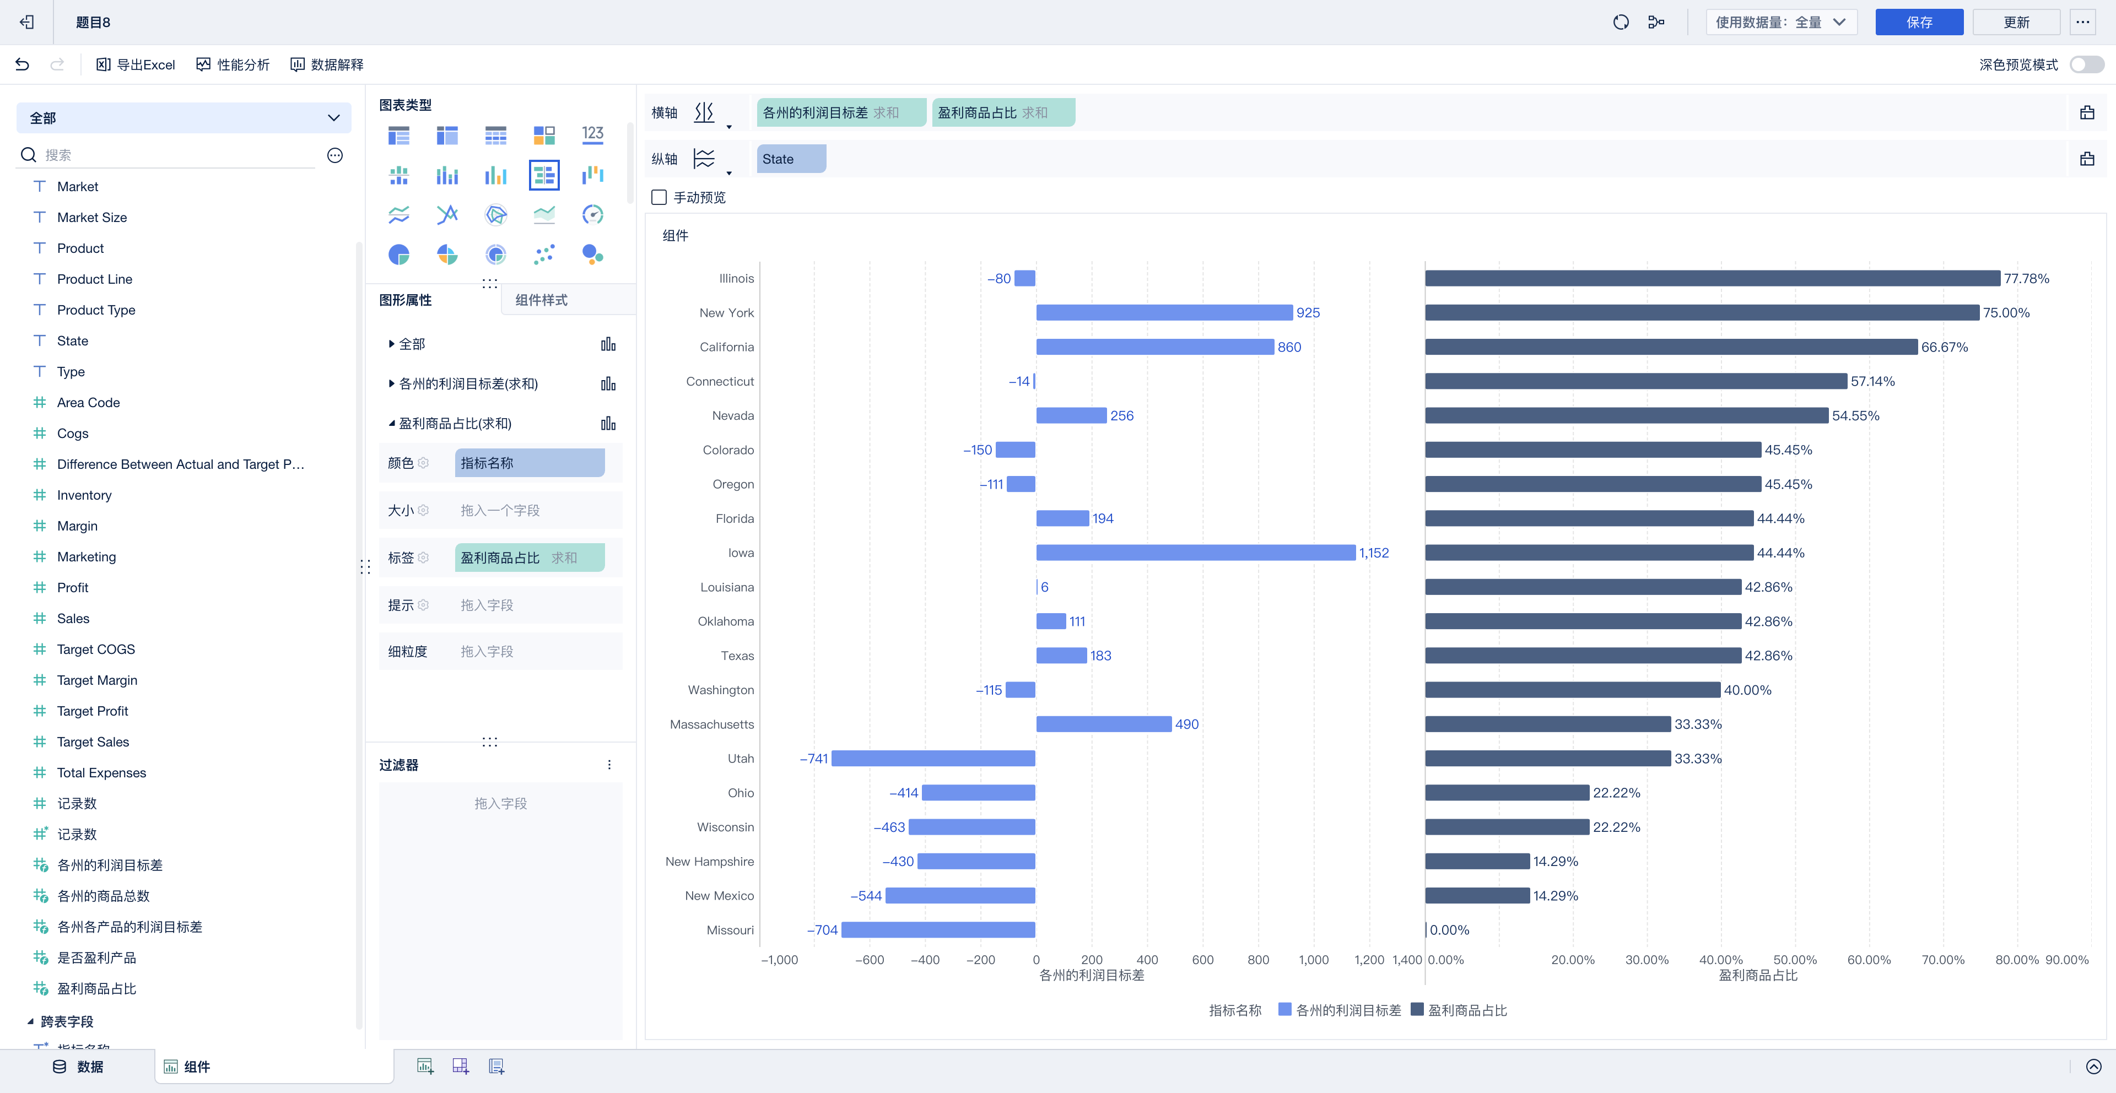Click 各州的利润目标差 legend color swatch
Image resolution: width=2116 pixels, height=1093 pixels.
[1284, 1009]
